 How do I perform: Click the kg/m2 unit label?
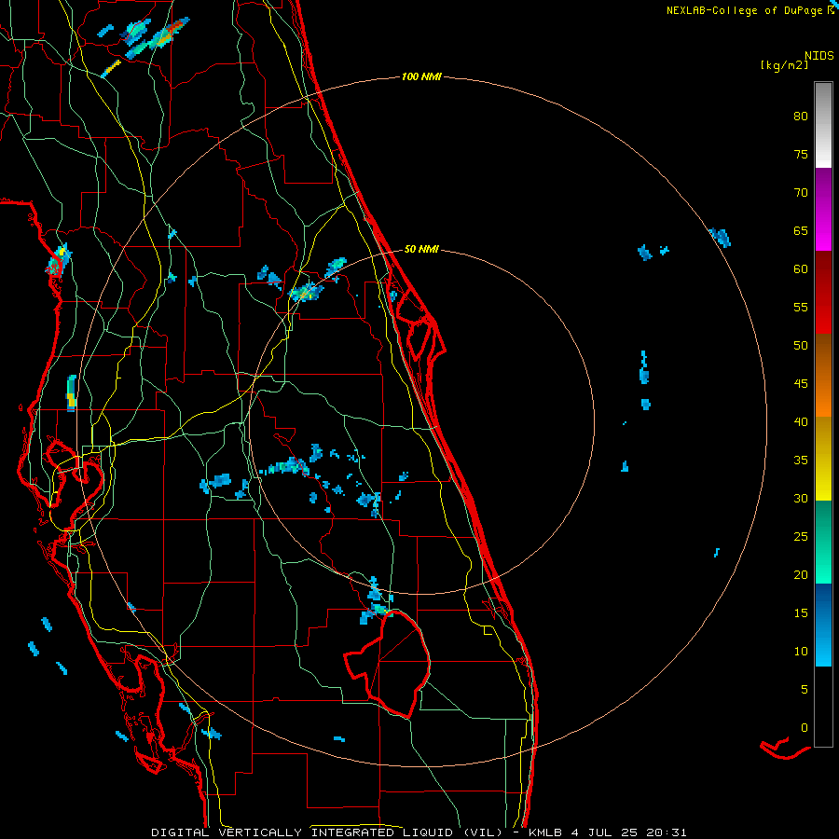[x=784, y=65]
